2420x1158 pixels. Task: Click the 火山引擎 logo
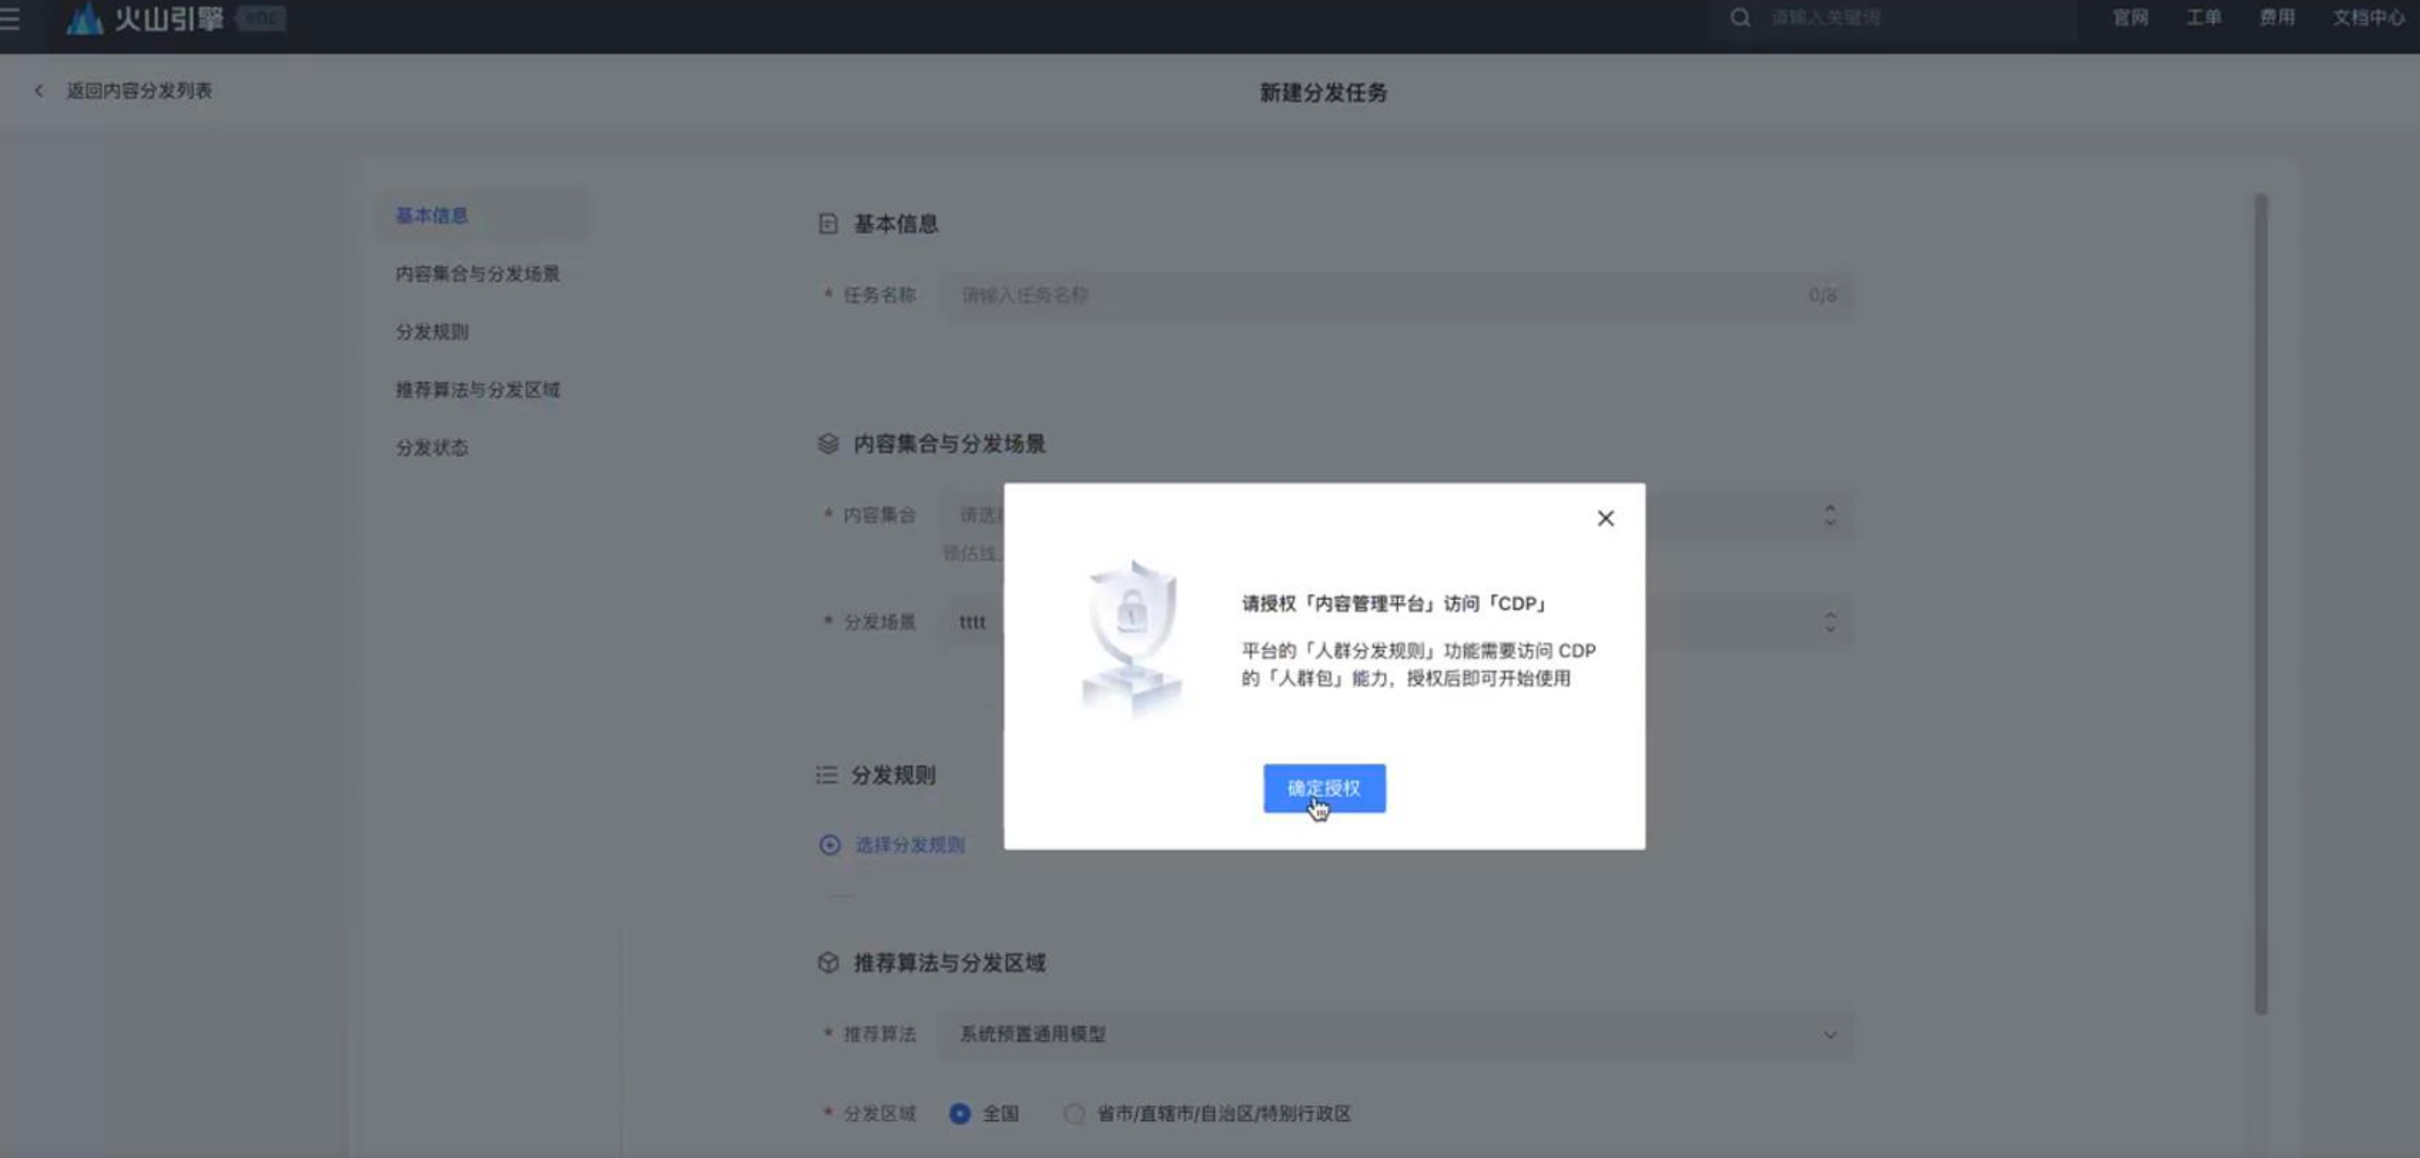pyautogui.click(x=145, y=17)
